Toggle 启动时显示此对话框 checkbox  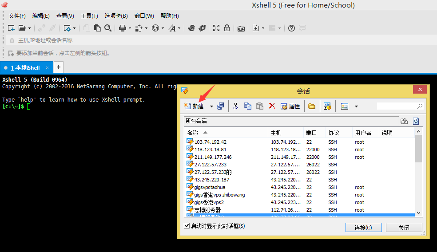click(187, 226)
